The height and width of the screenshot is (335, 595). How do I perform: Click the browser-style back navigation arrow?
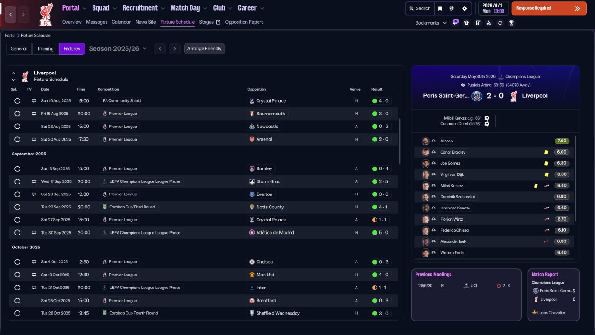10,14
